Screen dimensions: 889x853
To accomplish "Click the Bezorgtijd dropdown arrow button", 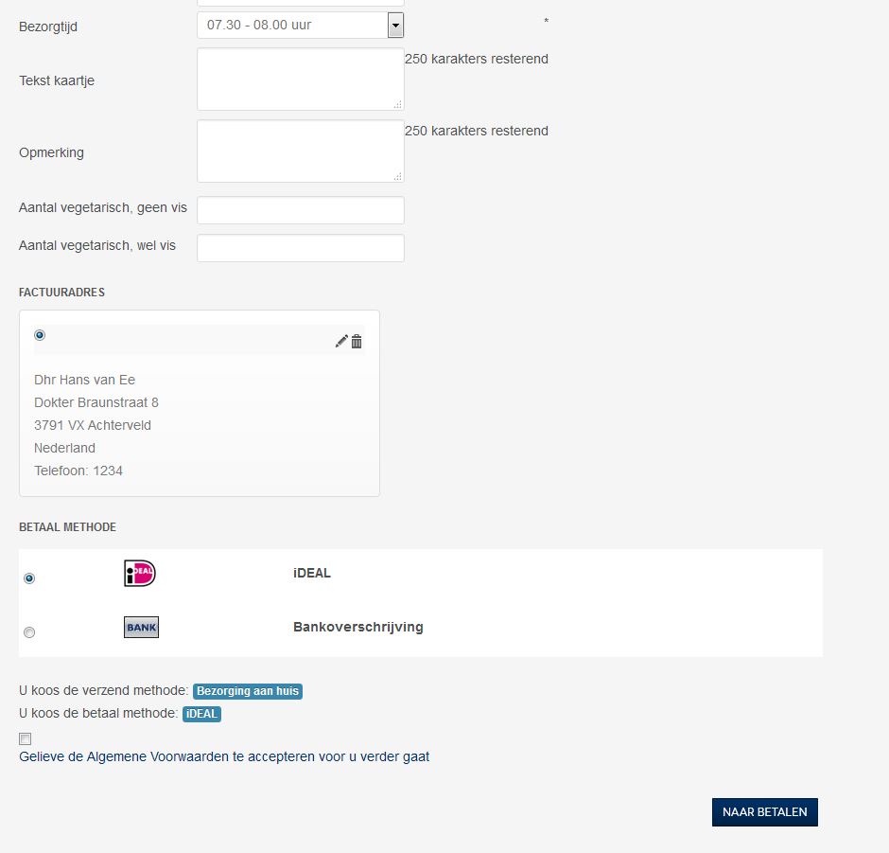I will 395,26.
